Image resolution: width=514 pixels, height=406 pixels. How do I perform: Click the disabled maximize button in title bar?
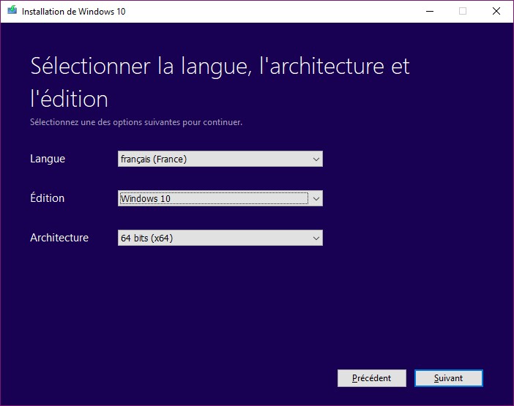(x=463, y=11)
